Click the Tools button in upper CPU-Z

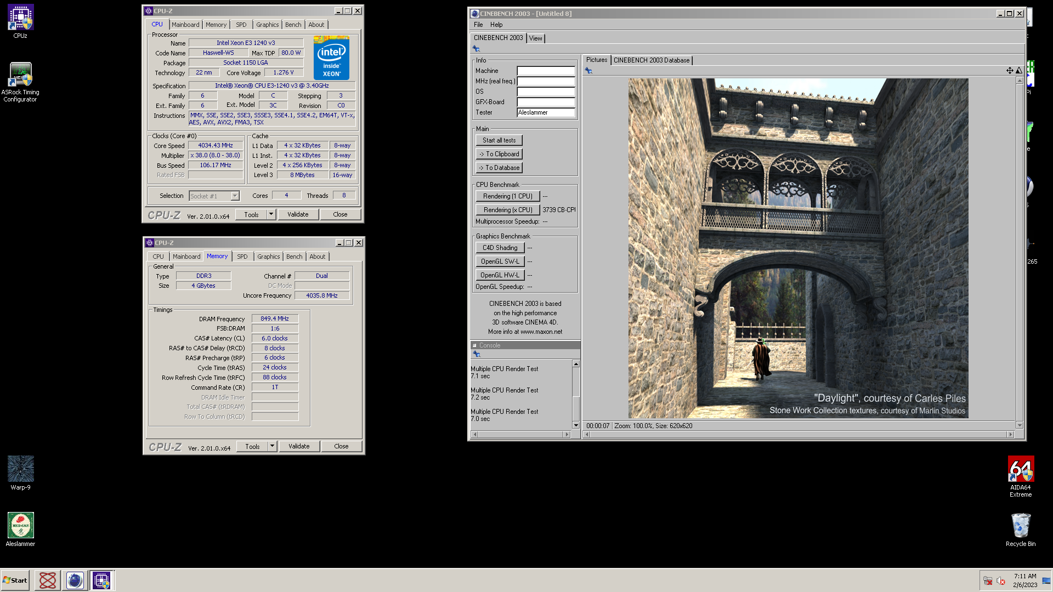point(251,214)
